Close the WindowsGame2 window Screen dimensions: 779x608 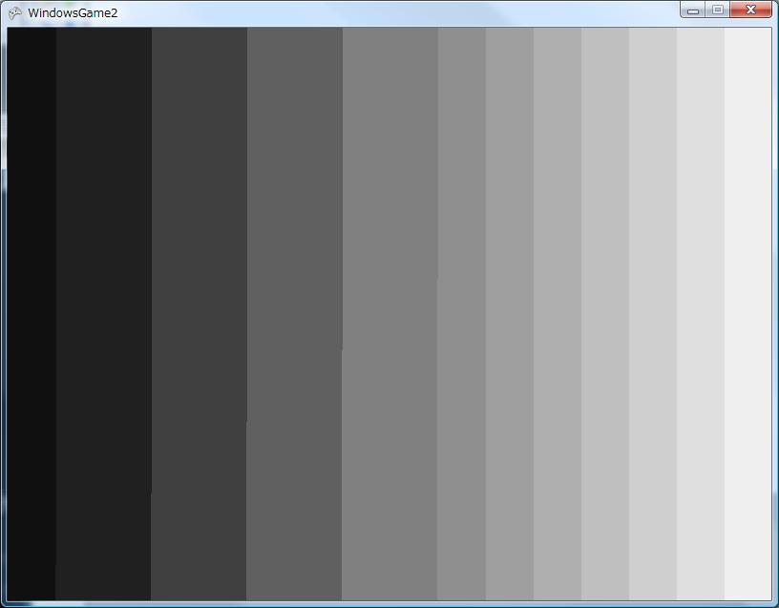click(x=750, y=10)
